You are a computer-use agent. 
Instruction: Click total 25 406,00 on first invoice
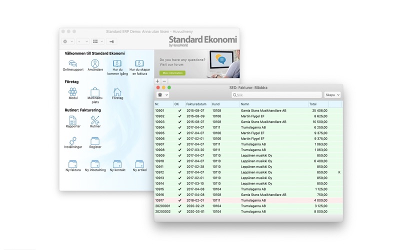[320, 110]
